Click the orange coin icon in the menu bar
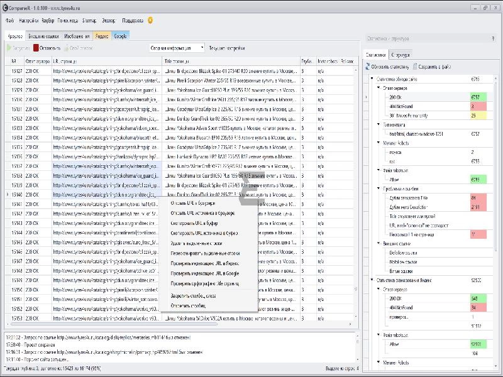Viewport: 503px width, 377px height. pos(150,20)
